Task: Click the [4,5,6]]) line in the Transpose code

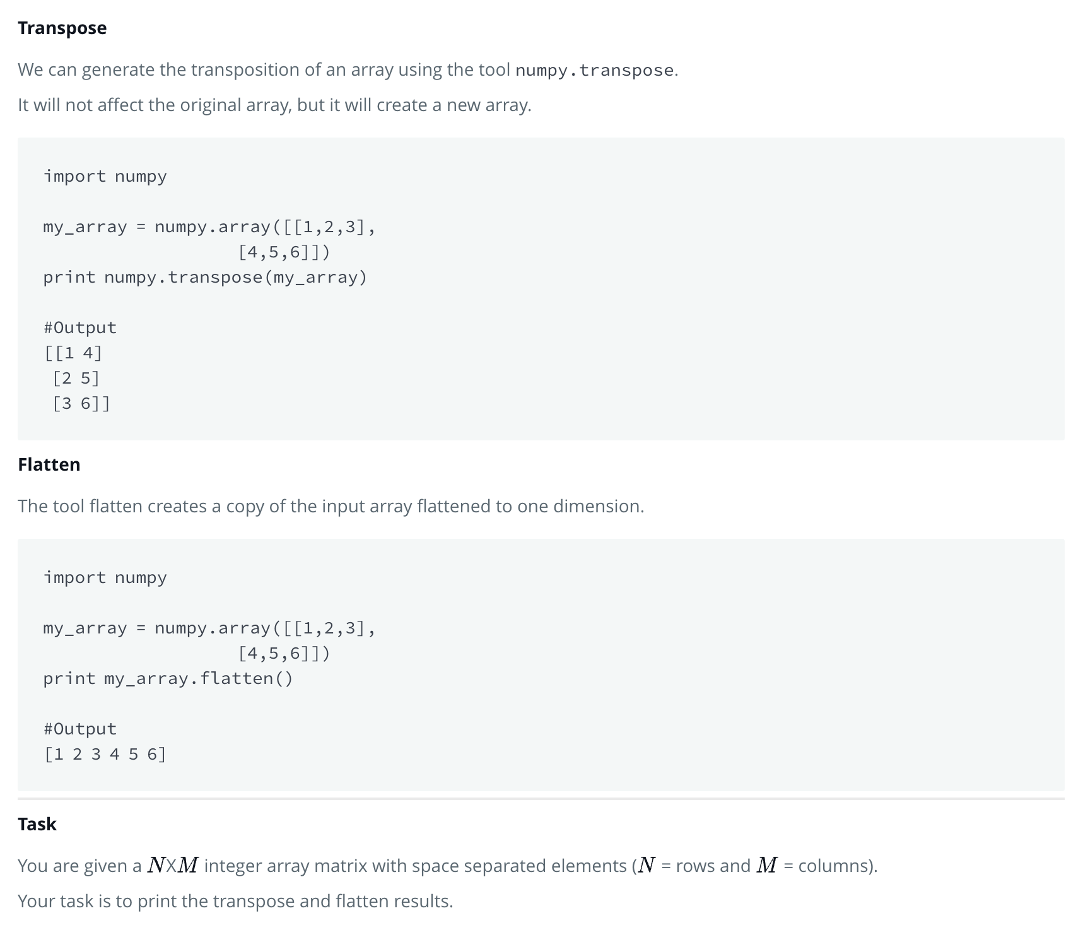Action: click(x=284, y=252)
